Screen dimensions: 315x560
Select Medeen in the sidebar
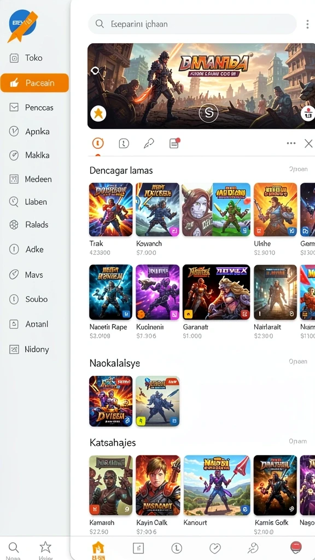click(31, 179)
